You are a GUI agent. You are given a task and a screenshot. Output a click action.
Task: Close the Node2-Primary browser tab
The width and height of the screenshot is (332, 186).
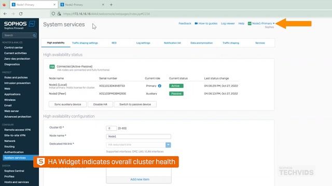pos(103,5)
